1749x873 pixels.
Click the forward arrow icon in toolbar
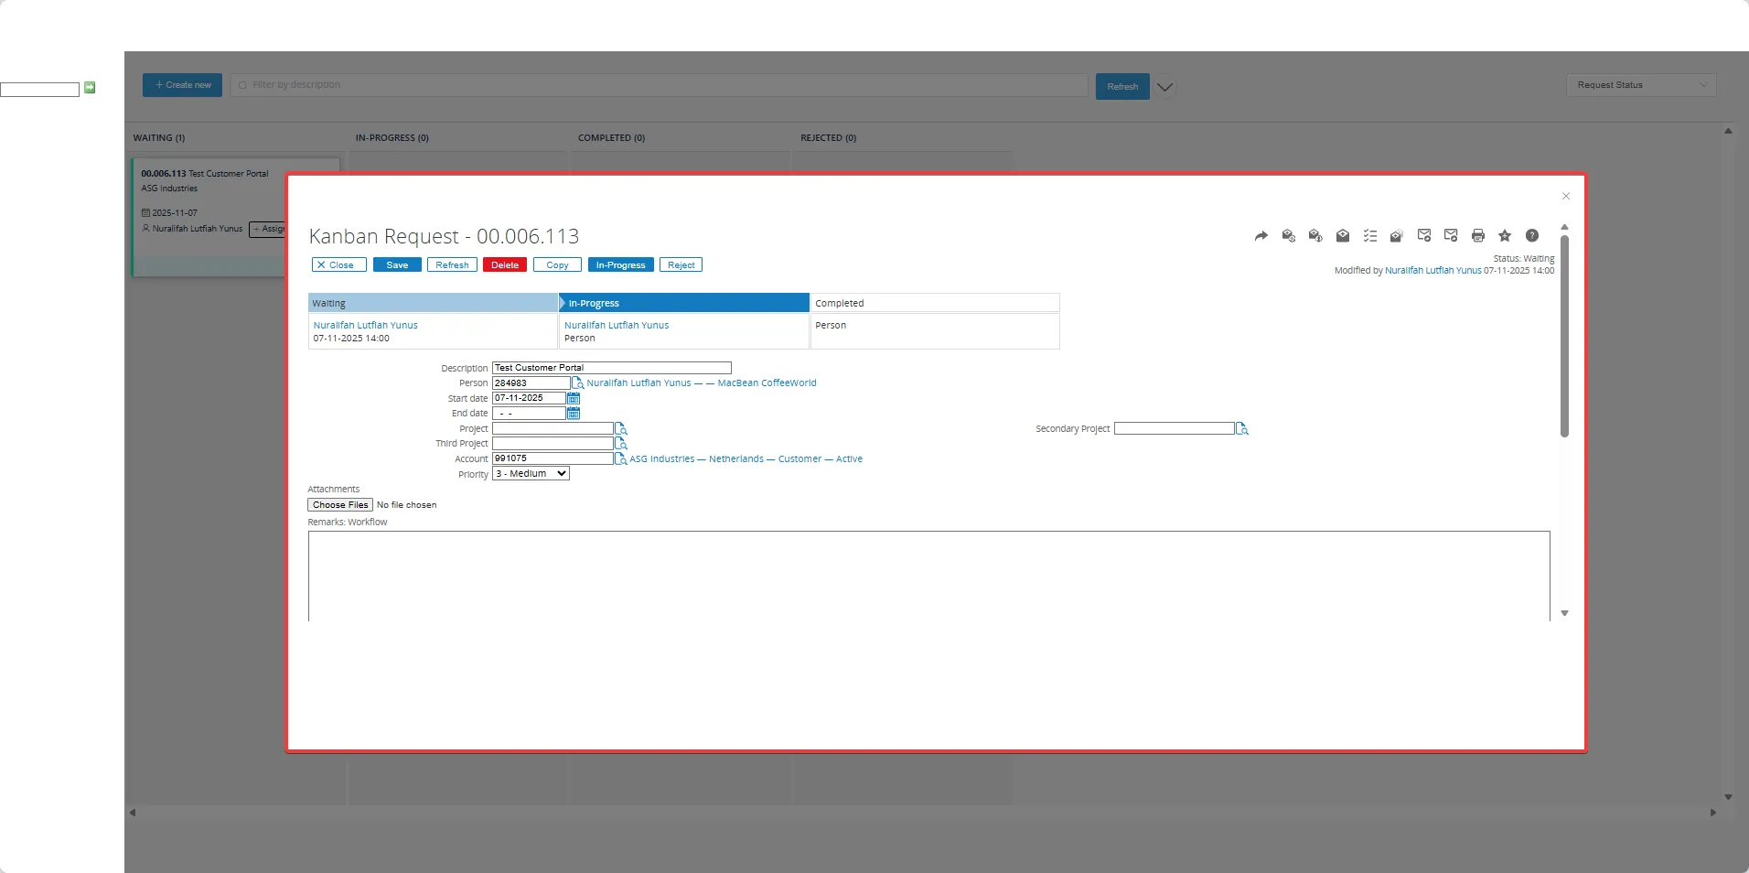point(1261,236)
